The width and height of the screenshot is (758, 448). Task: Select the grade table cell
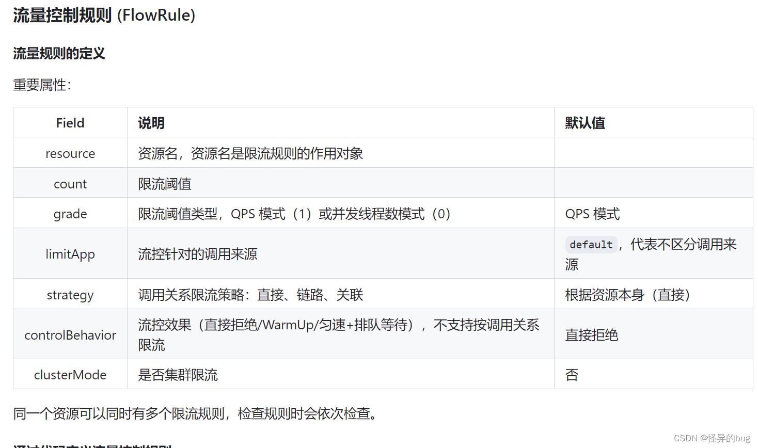pos(70,213)
